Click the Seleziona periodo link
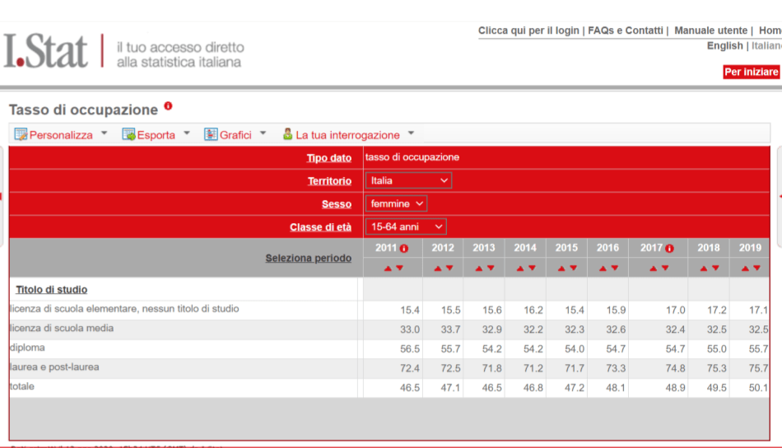This screenshot has width=782, height=448. pos(308,258)
